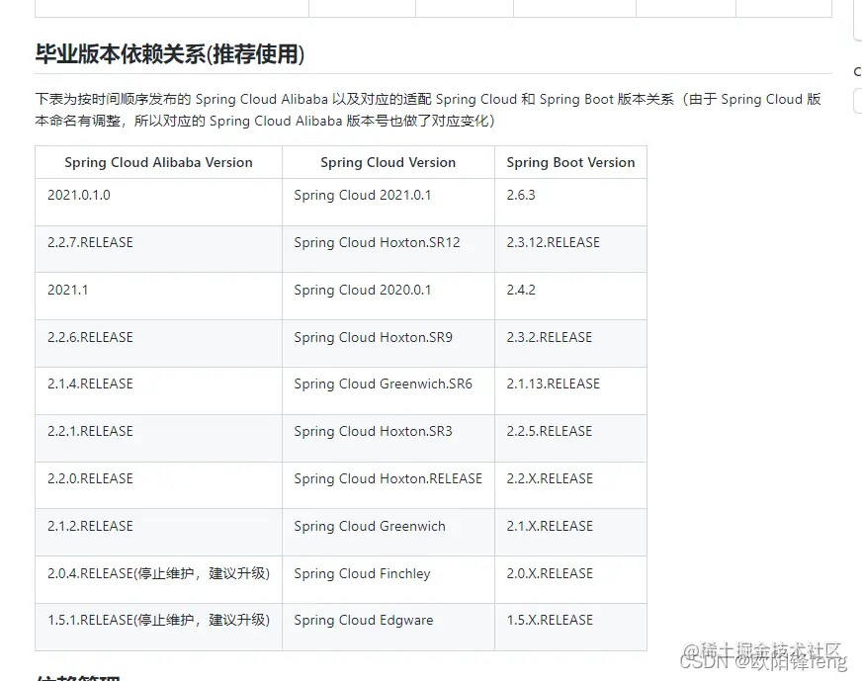Click the 'Spring Cloud Alibaba Version' column header
Viewport: 862px width, 681px height.
[x=158, y=162]
